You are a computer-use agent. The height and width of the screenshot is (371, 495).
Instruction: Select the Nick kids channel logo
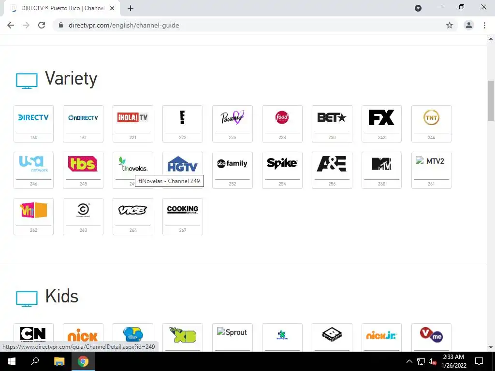[83, 336]
